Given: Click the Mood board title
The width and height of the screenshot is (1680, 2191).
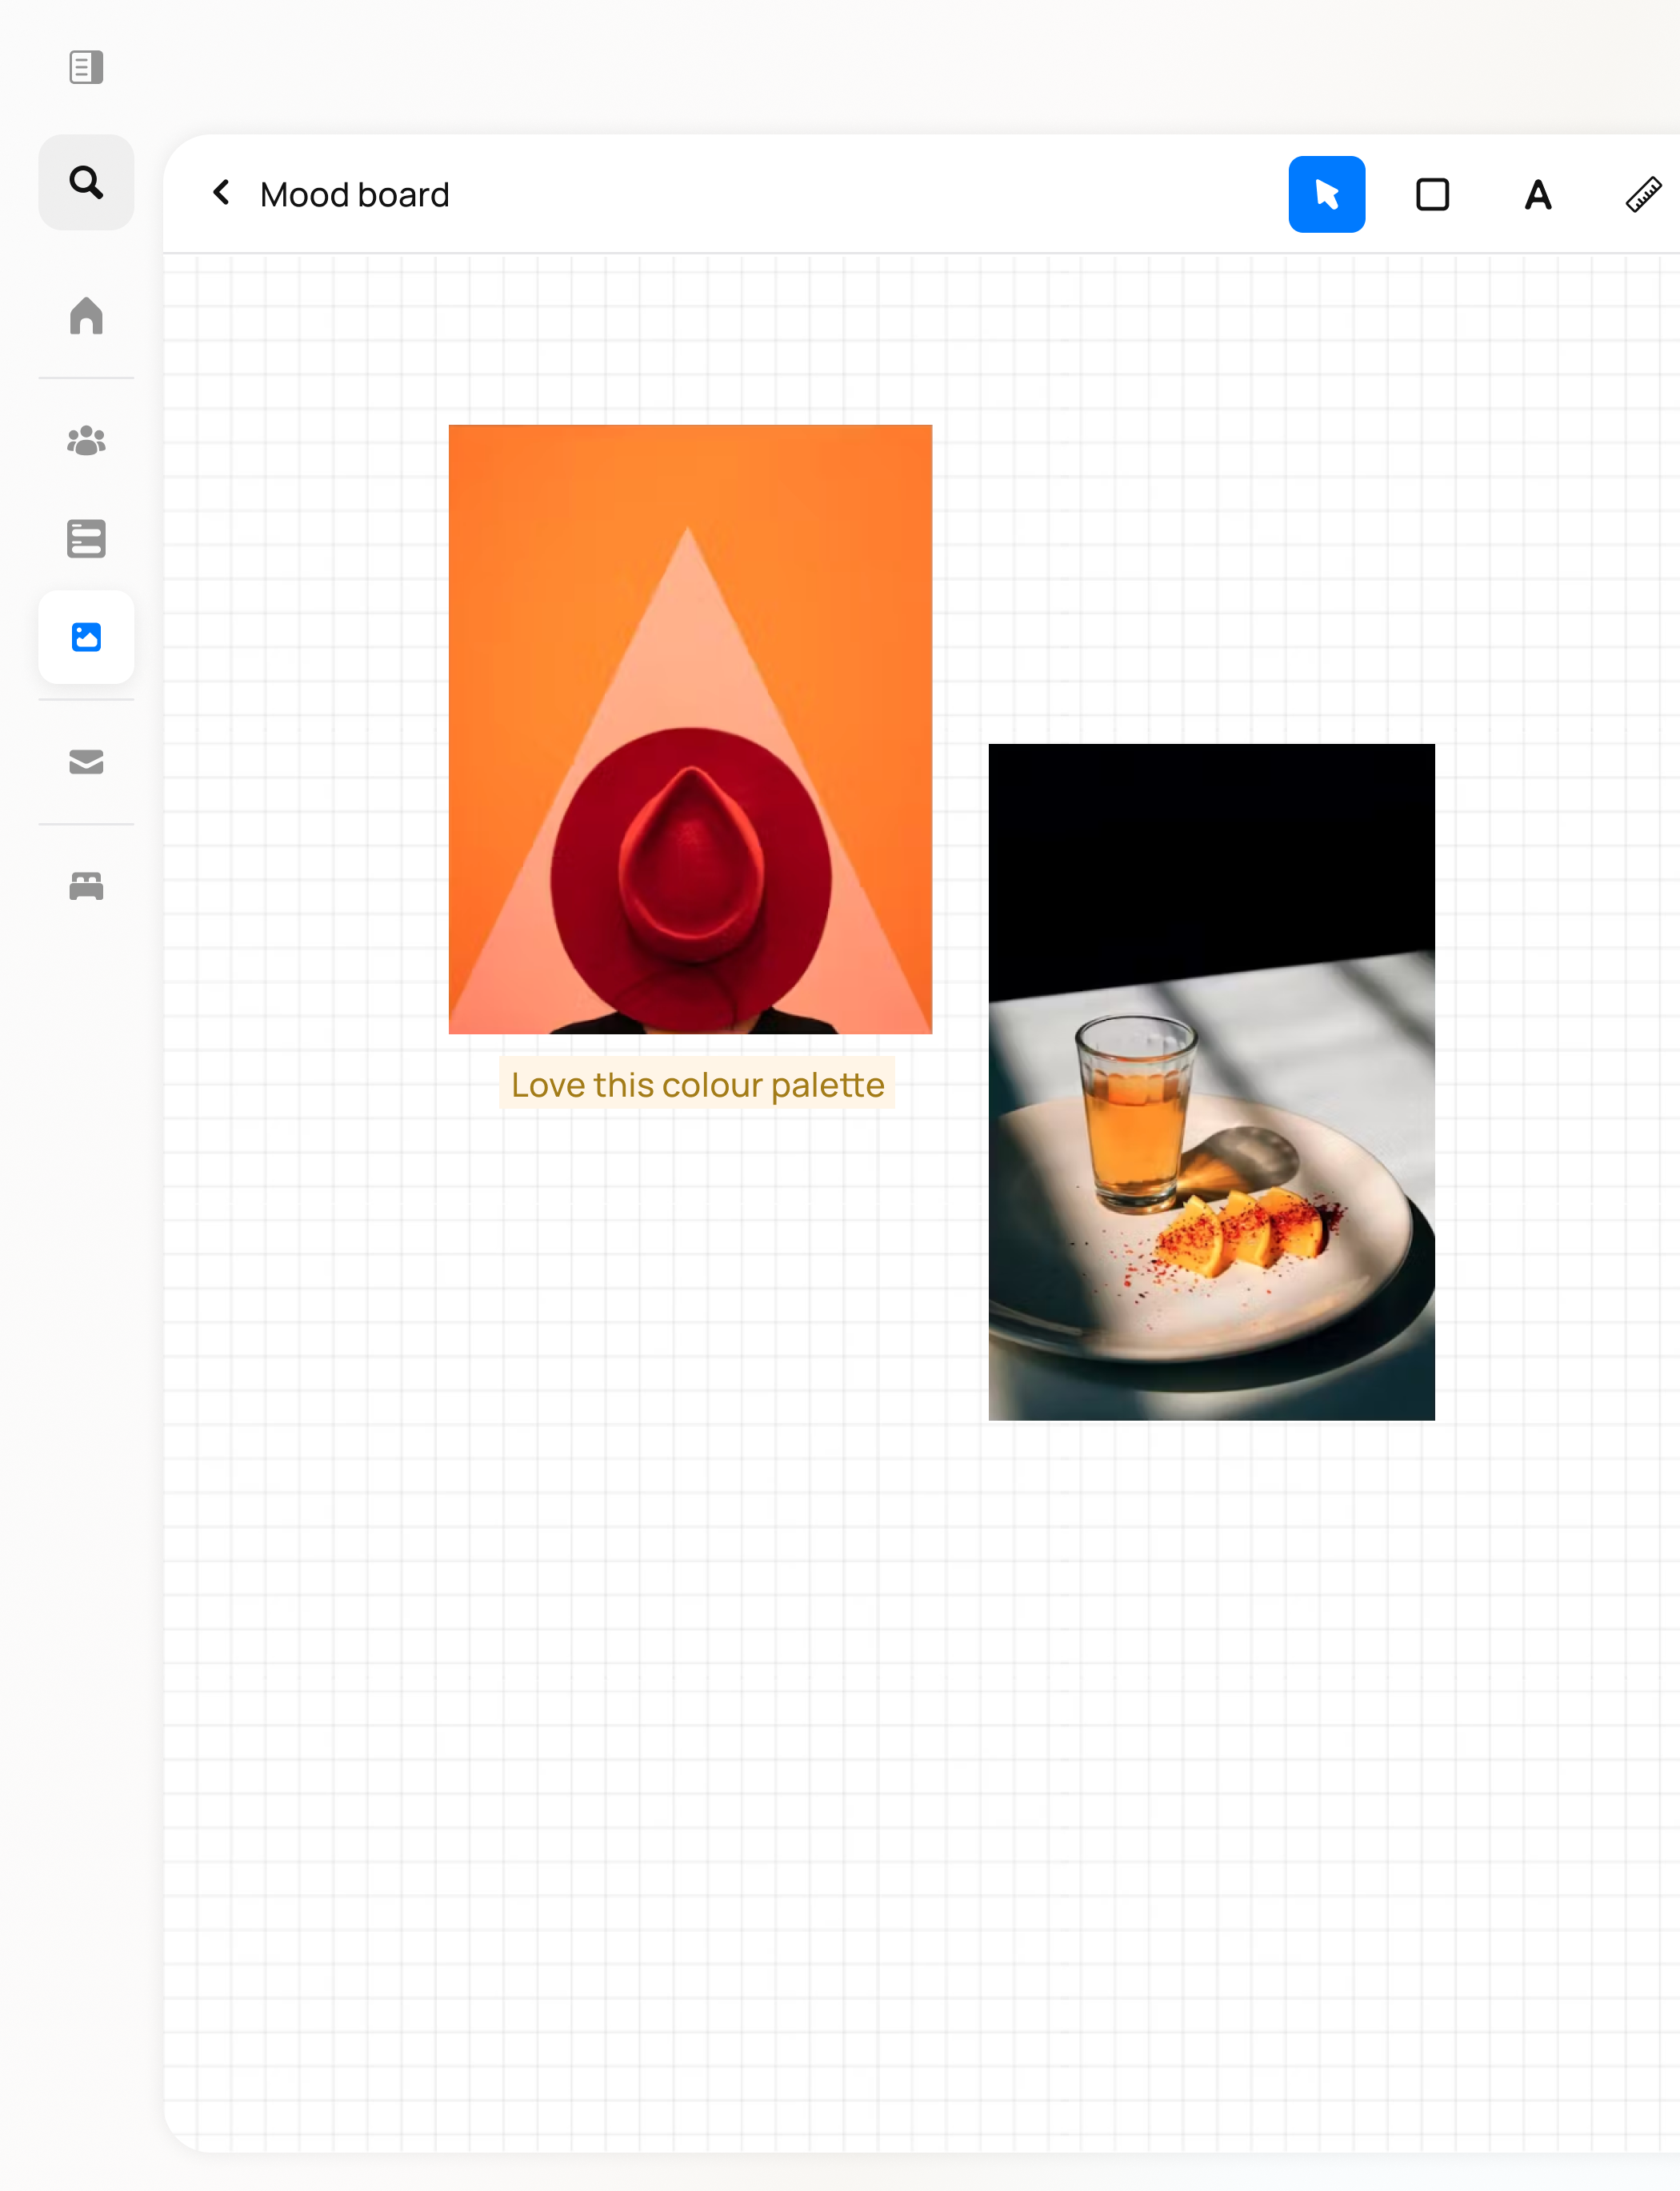Looking at the screenshot, I should 354,194.
